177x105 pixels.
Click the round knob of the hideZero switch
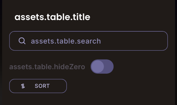97,67
